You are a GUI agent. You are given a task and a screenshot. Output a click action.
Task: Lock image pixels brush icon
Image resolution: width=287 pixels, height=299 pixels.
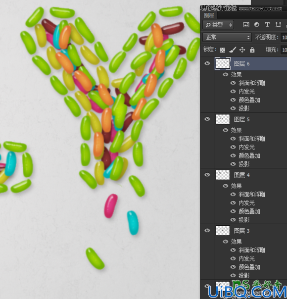click(232, 50)
